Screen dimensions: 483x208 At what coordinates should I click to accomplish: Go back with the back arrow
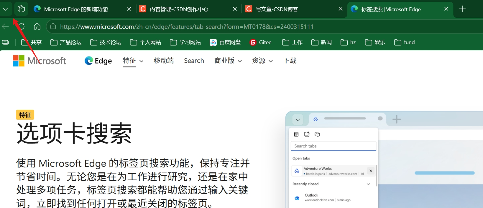point(5,26)
